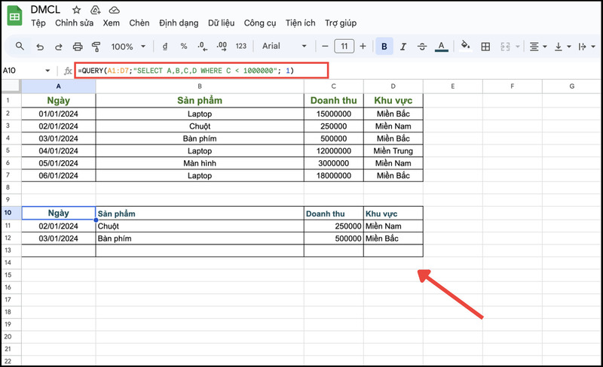Toggle italic formatting

(404, 47)
